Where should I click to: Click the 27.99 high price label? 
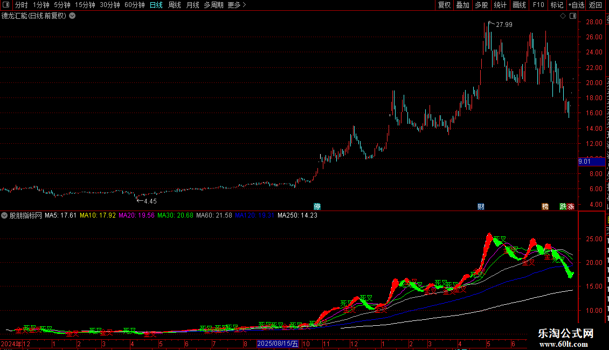pyautogui.click(x=504, y=25)
